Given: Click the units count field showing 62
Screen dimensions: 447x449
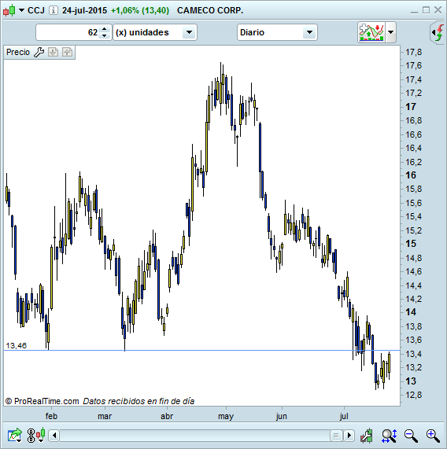Looking at the screenshot, I should pos(68,32).
